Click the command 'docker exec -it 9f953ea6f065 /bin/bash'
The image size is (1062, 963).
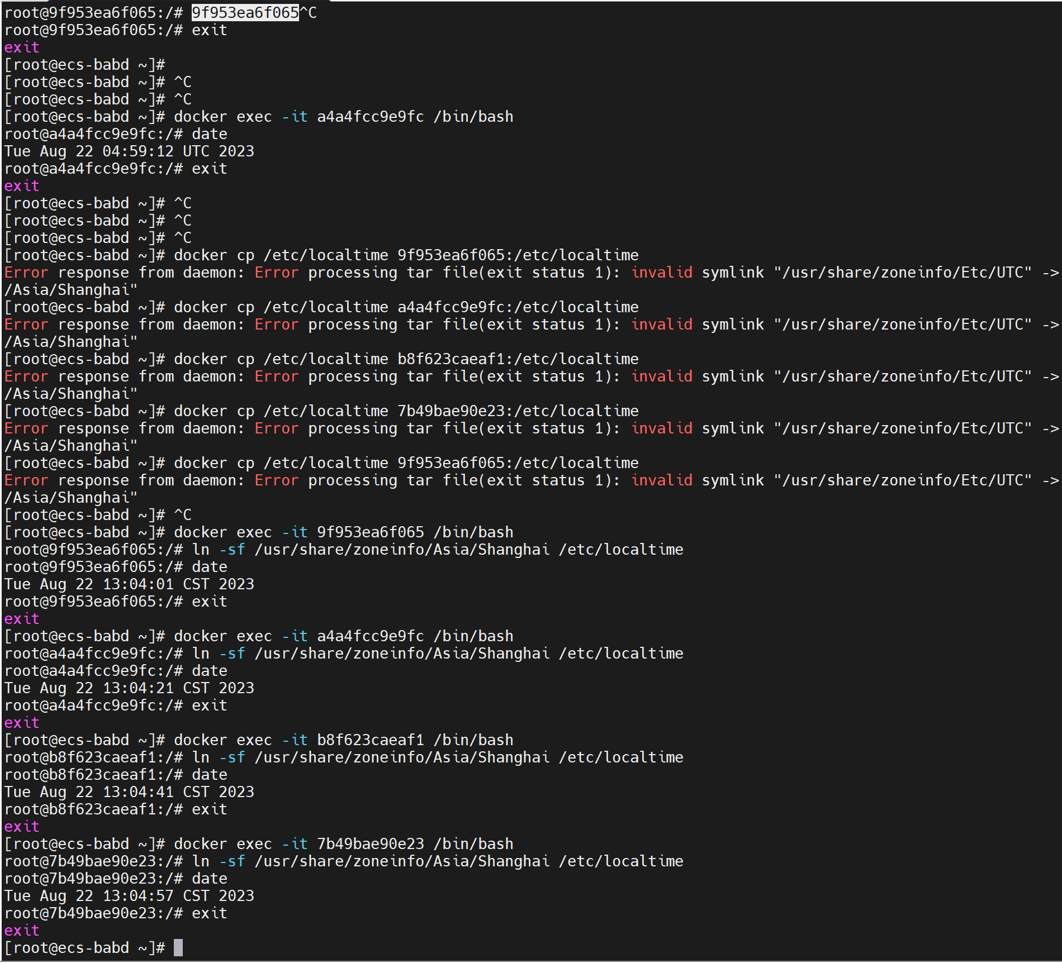pyautogui.click(x=344, y=532)
